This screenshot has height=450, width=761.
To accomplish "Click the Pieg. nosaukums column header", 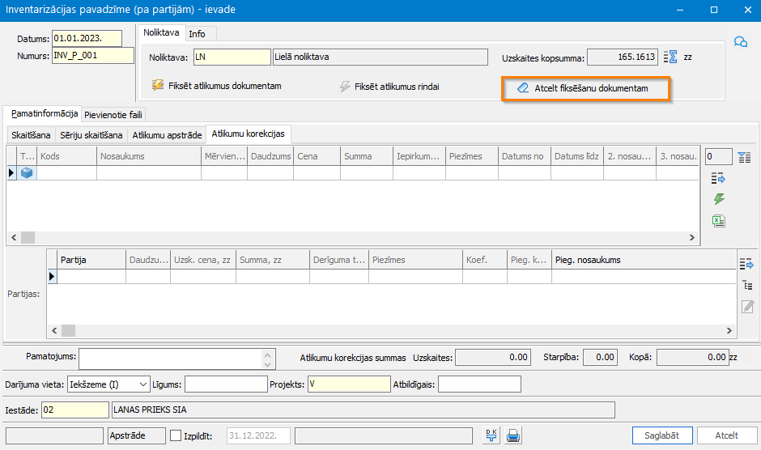I will point(644,260).
